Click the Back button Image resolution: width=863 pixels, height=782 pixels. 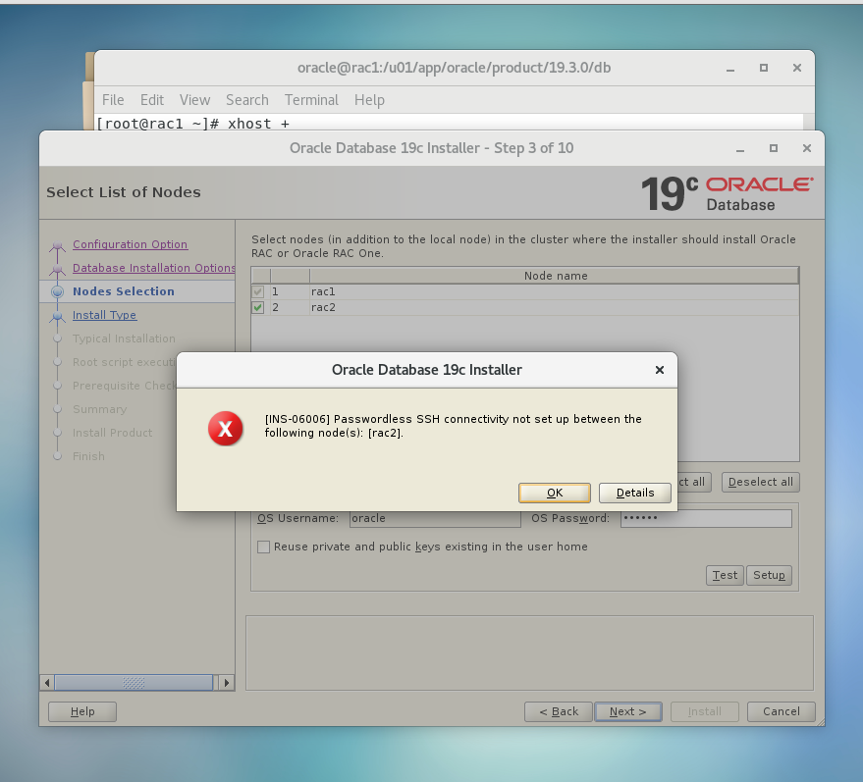click(x=558, y=711)
